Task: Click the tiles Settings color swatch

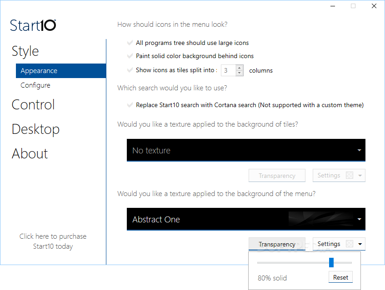Action: tap(350, 175)
